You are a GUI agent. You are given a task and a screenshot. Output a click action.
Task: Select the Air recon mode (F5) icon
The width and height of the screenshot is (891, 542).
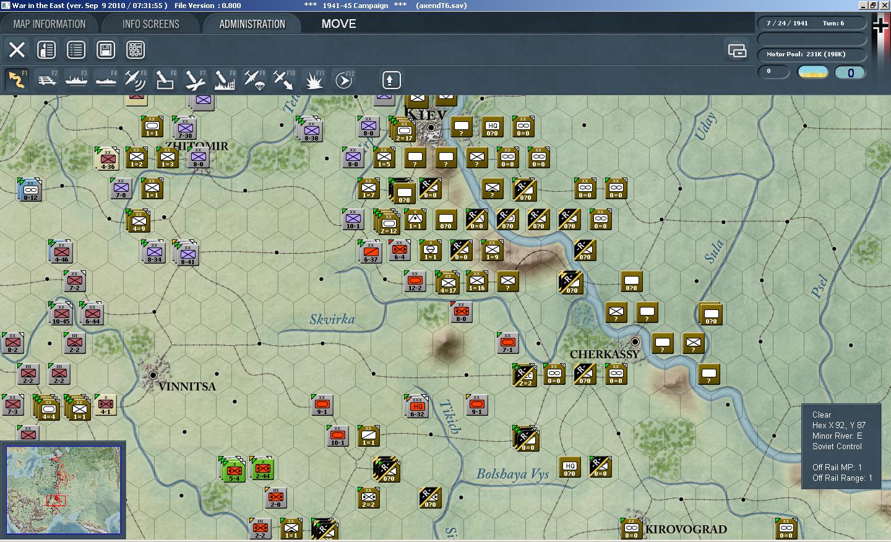click(136, 80)
